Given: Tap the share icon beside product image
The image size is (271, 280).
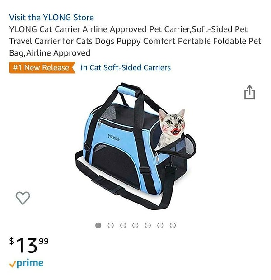Looking at the screenshot, I should [249, 92].
